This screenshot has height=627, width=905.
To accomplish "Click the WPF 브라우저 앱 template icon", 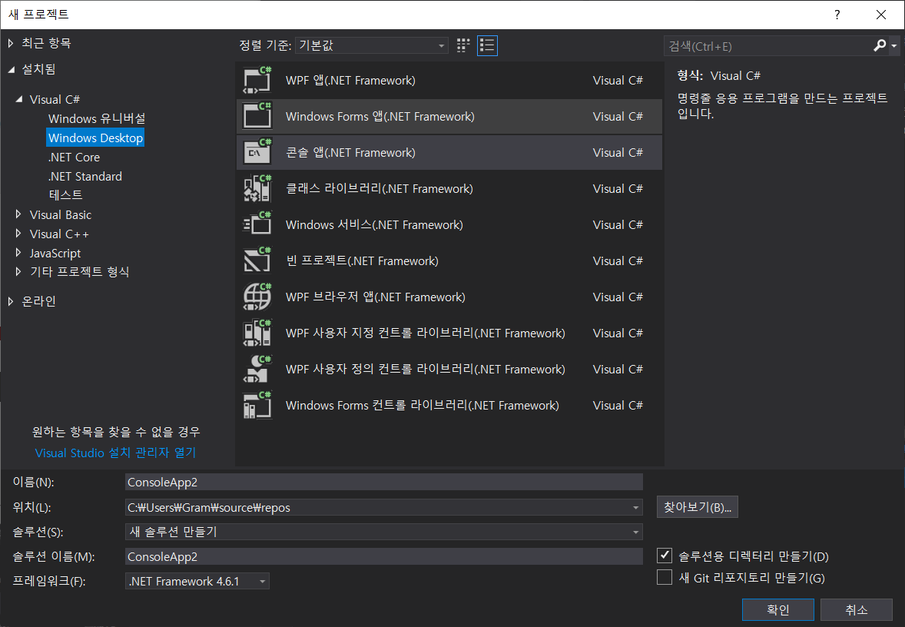I will pyautogui.click(x=257, y=297).
